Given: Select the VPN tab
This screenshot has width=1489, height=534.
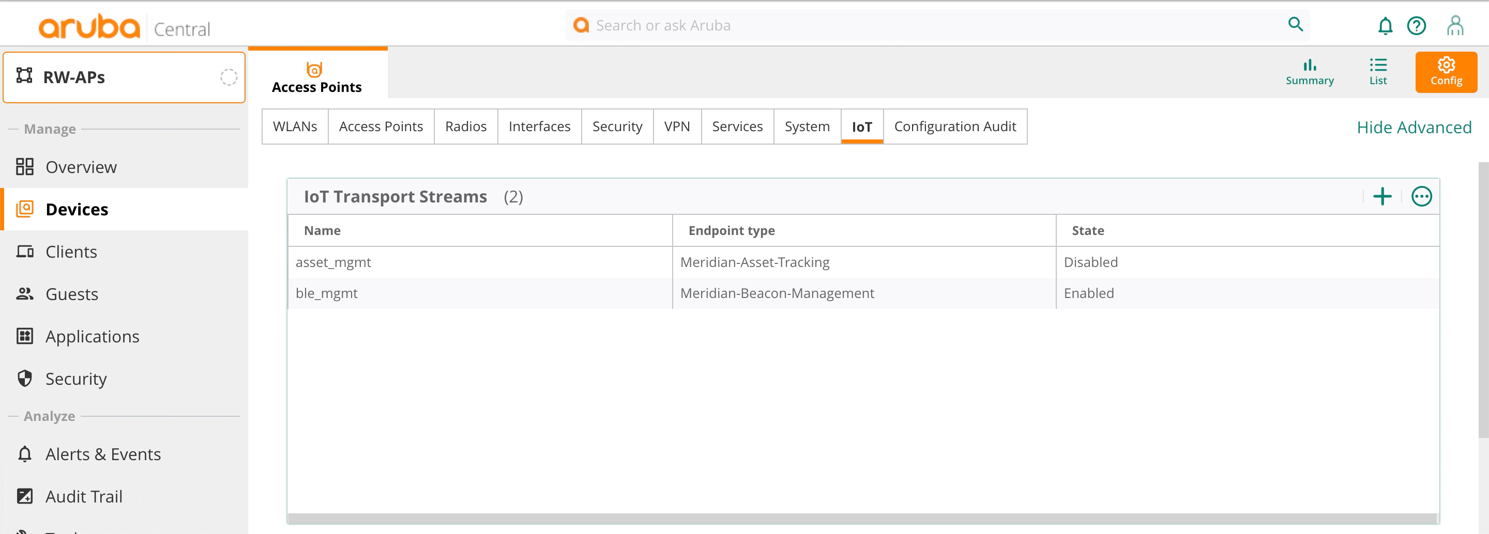Looking at the screenshot, I should coord(677,127).
